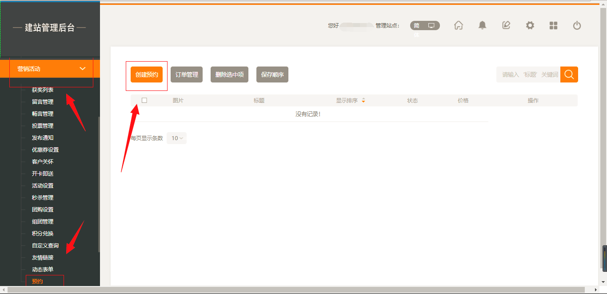Click the home icon in top bar
This screenshot has height=294, width=607.
tap(459, 26)
